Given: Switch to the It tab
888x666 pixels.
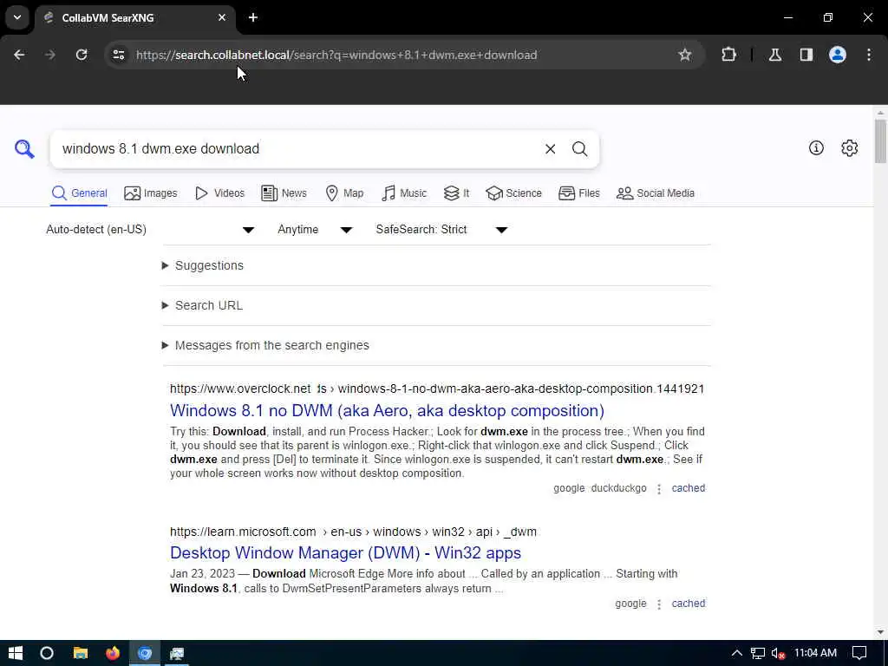Looking at the screenshot, I should (x=456, y=193).
